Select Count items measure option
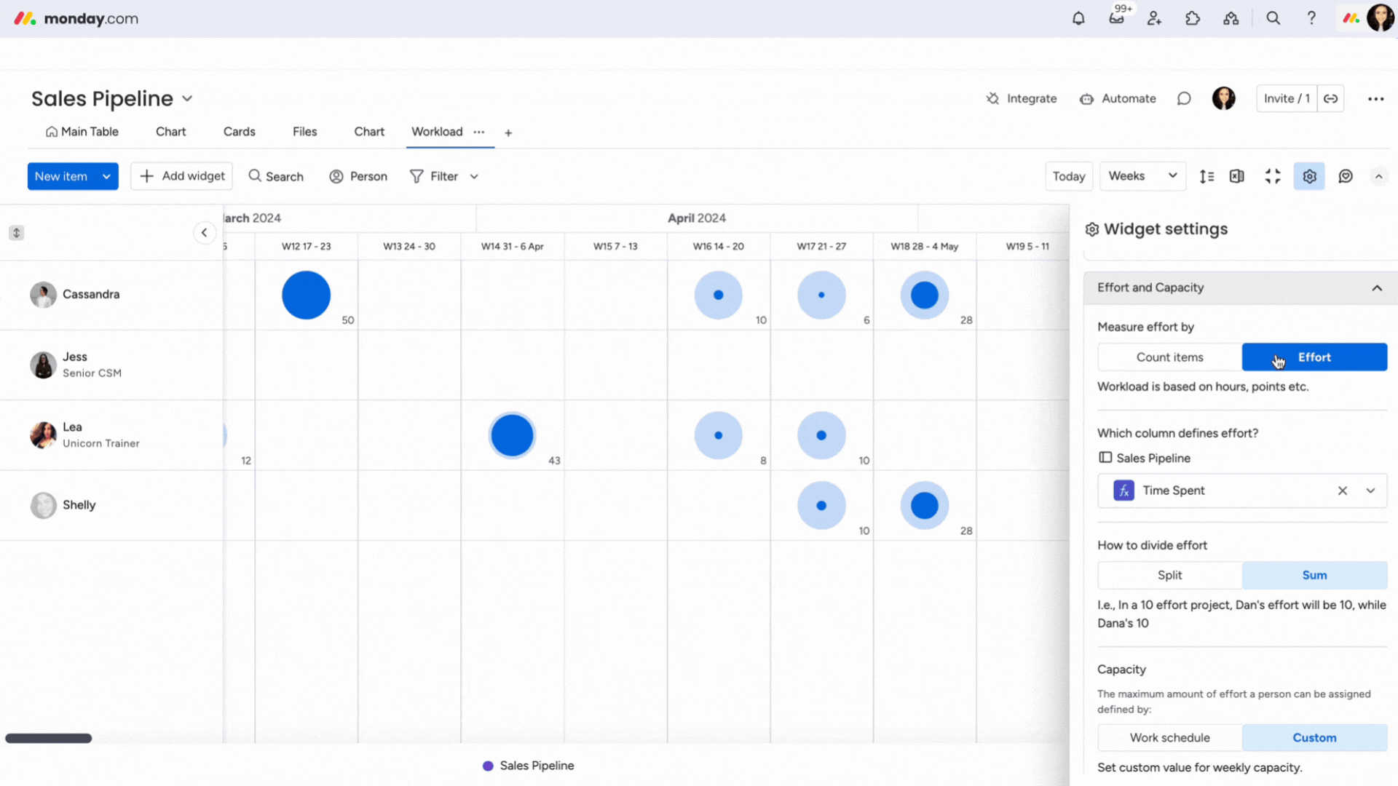Viewport: 1398px width, 786px height. point(1169,357)
